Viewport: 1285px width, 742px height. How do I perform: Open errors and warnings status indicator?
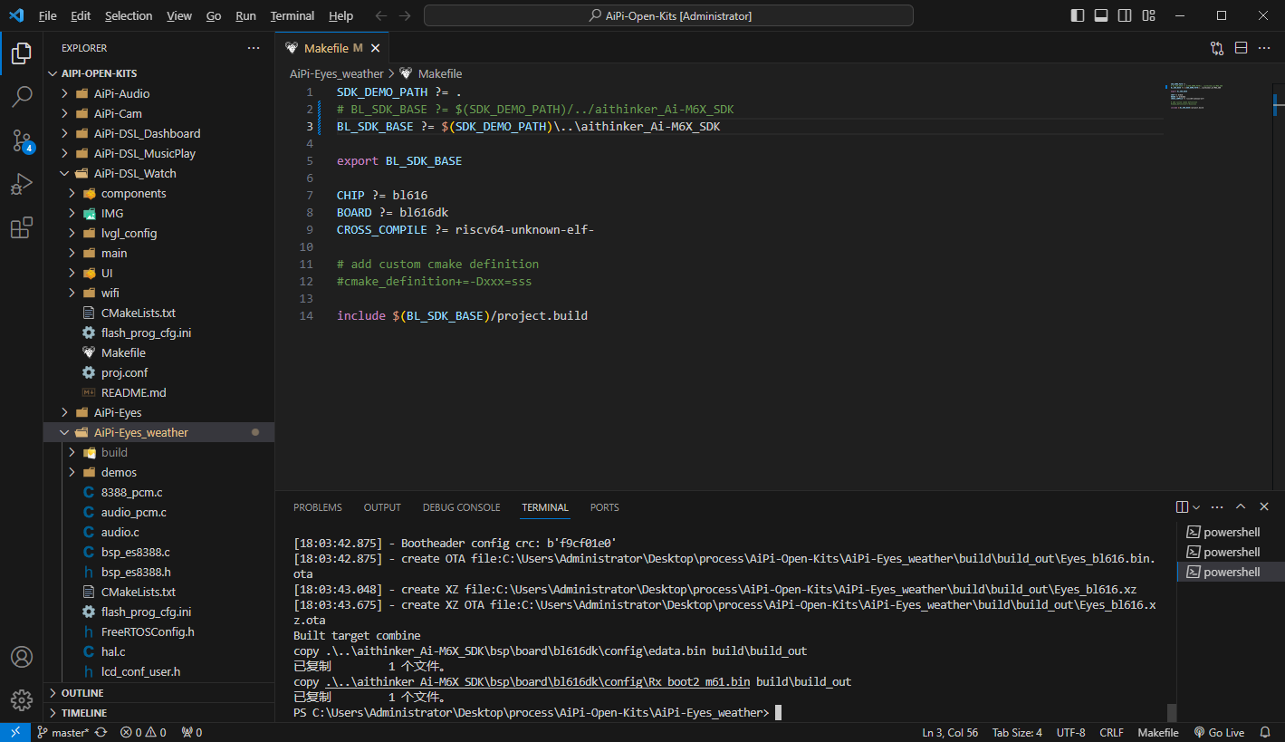click(x=143, y=732)
